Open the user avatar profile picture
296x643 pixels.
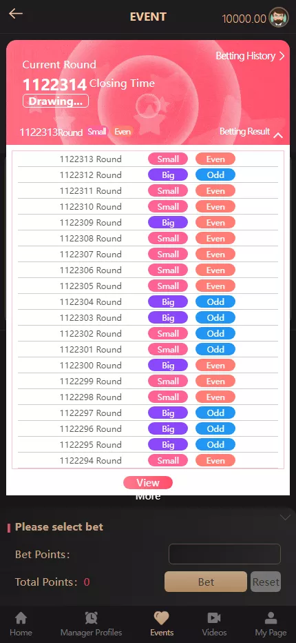[x=279, y=18]
